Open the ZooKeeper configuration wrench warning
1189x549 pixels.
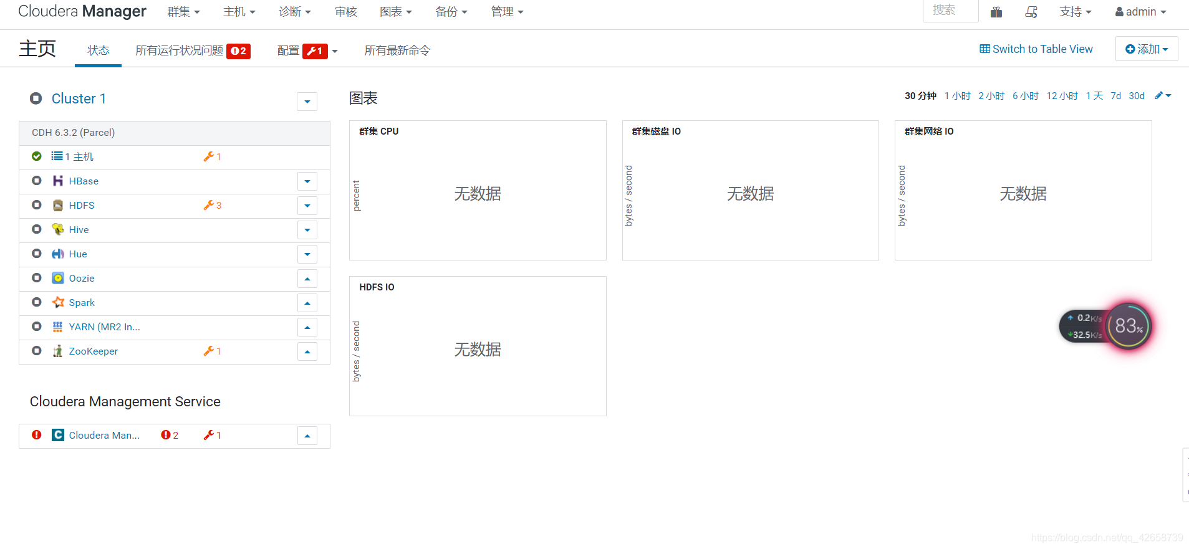pyautogui.click(x=213, y=351)
